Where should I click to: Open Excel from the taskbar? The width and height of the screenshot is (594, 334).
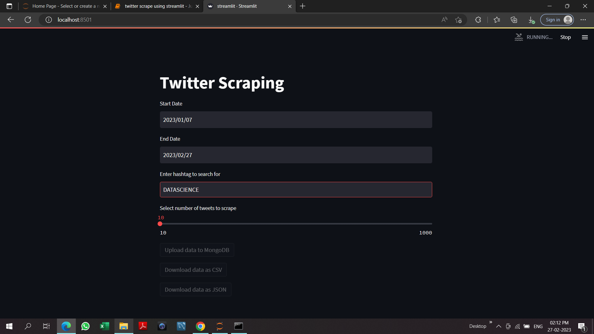(105, 326)
